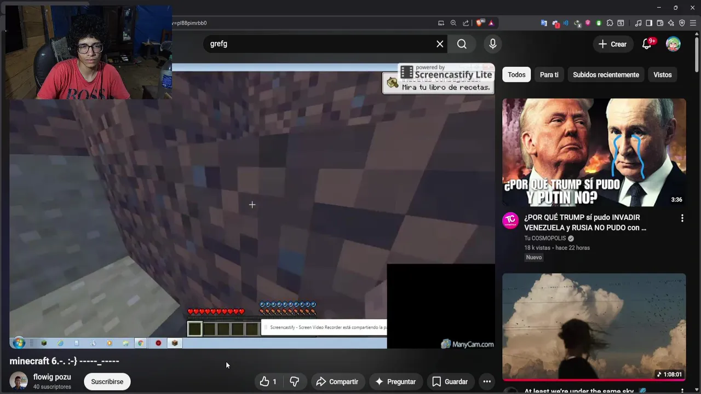
Task: Open flowig pozu channel avatar
Action: 19,381
